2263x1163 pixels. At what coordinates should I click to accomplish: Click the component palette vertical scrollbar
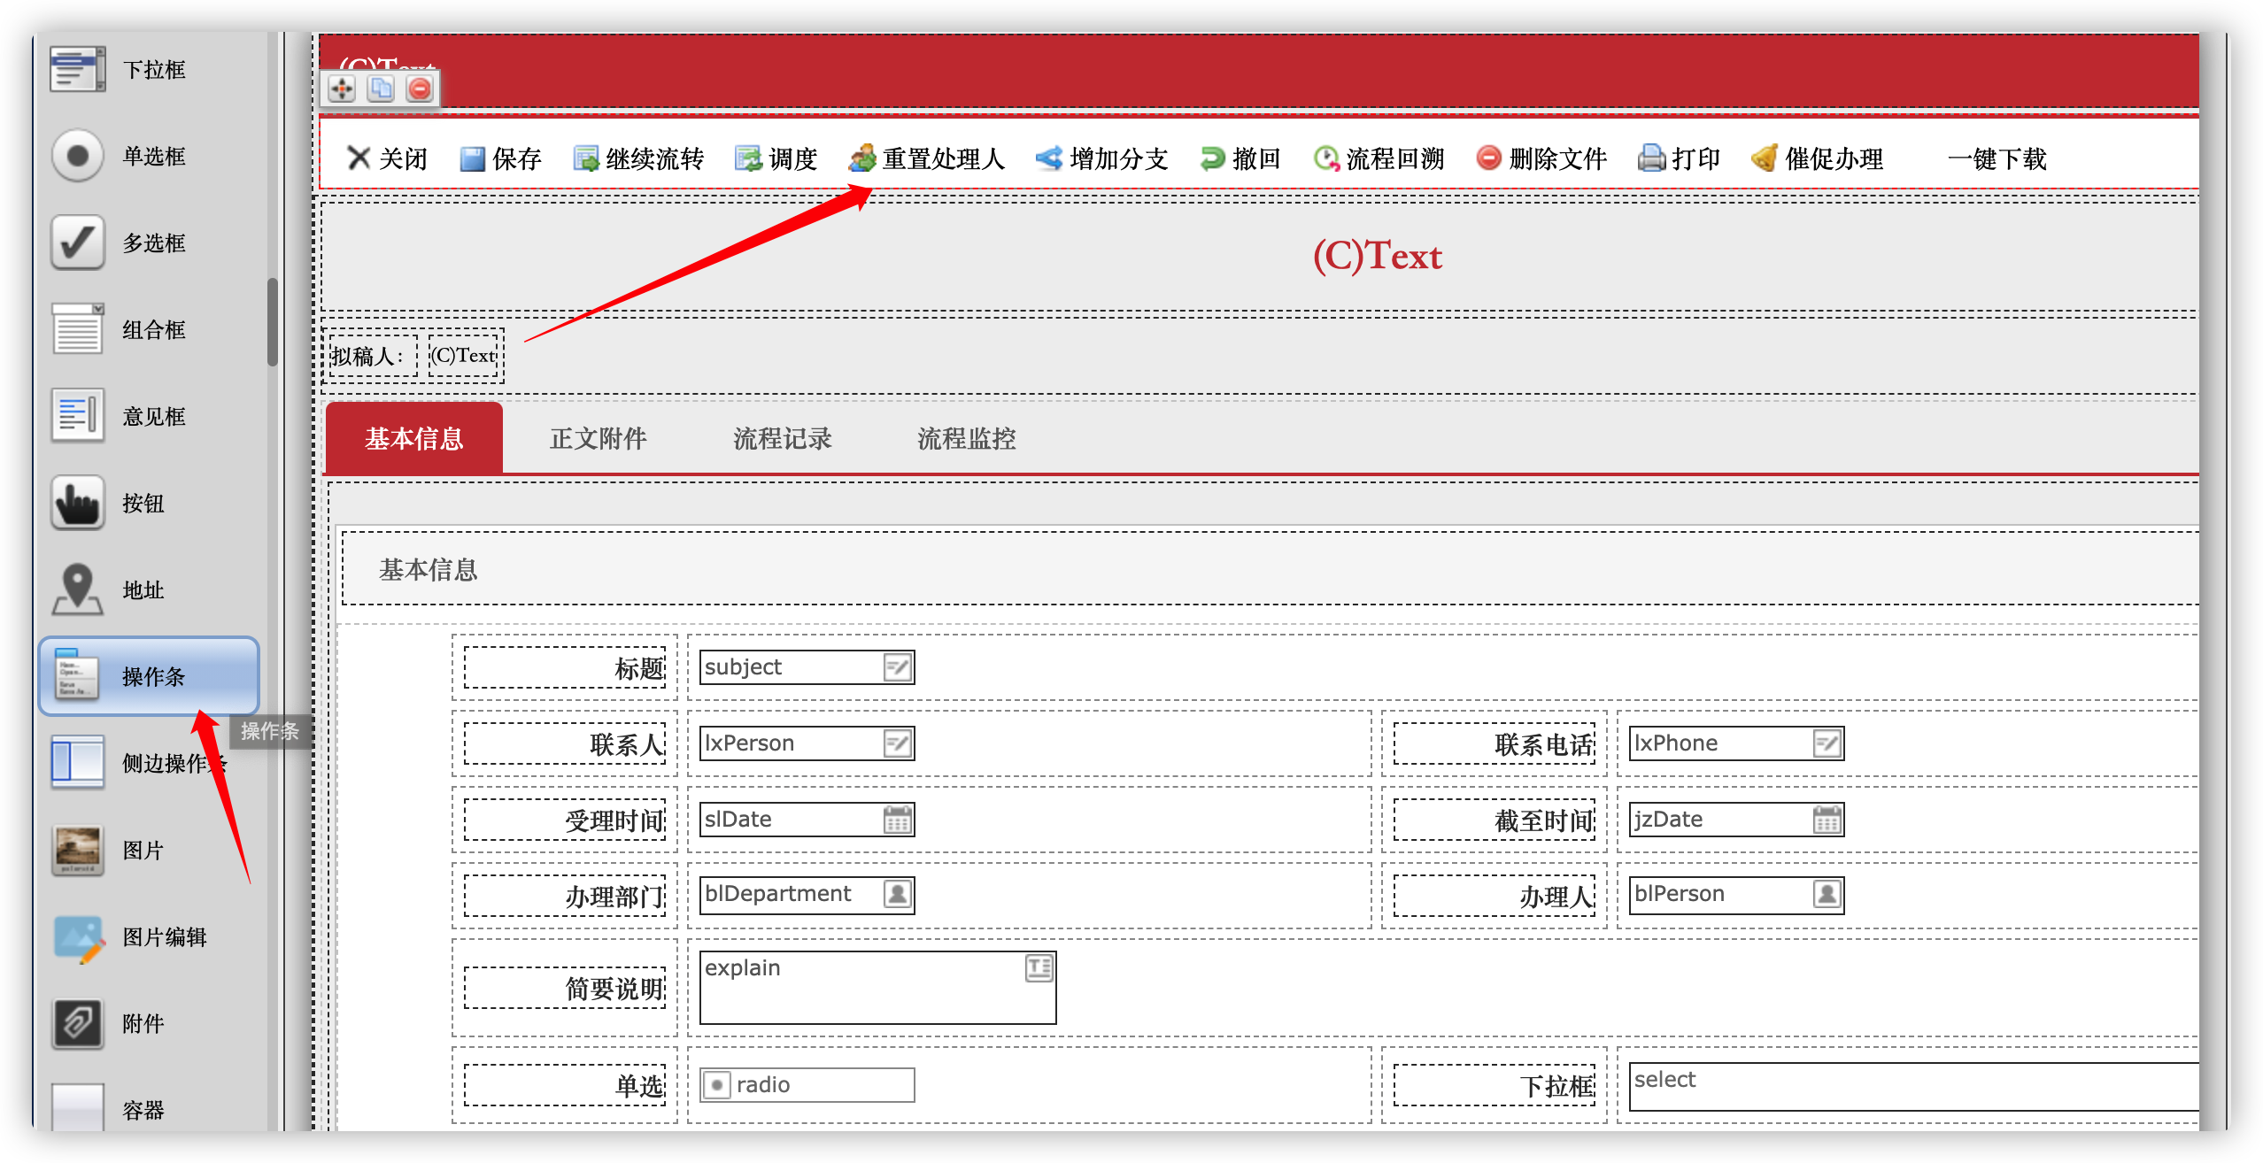273,322
